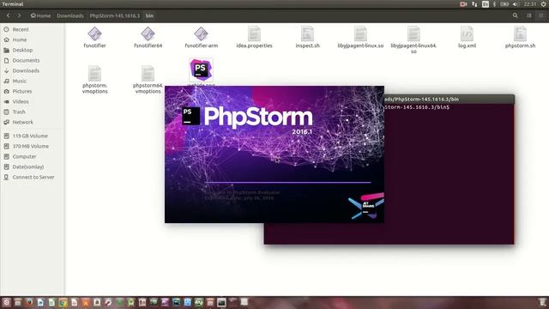Select the phpstorm.sh launcher script

[520, 37]
